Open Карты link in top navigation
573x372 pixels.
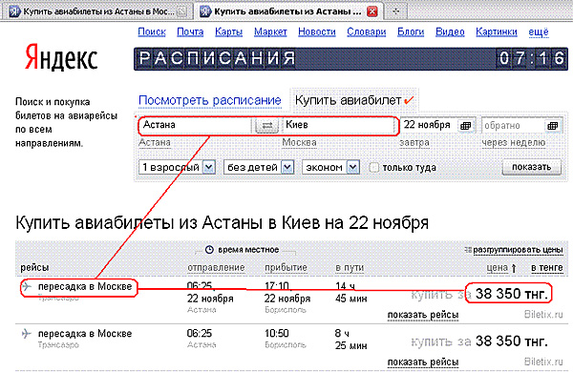pos(229,31)
